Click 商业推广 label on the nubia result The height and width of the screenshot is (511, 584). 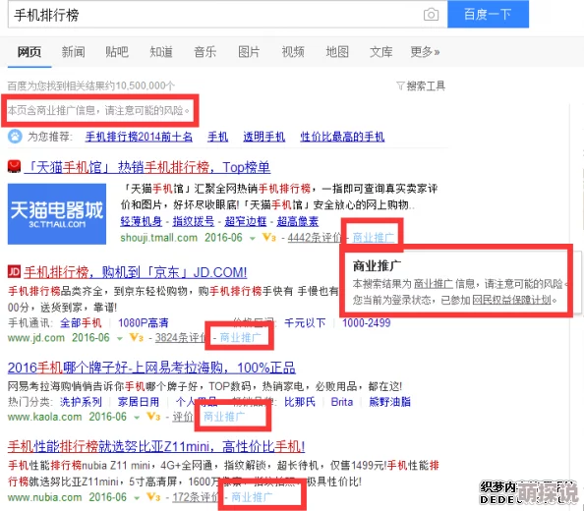252,497
